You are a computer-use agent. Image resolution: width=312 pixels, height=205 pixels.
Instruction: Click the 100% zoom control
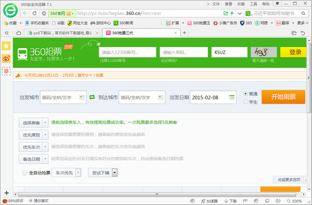coord(294,201)
